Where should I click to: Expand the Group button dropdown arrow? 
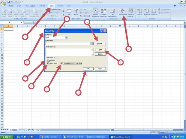pyautogui.click(x=139, y=16)
